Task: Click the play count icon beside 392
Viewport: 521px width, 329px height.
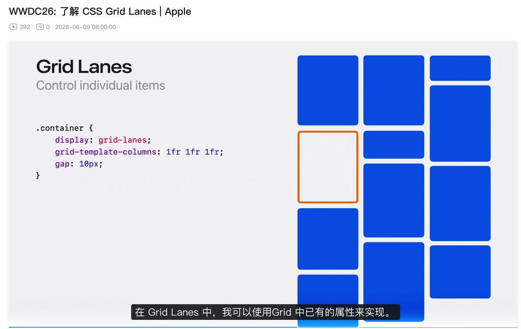Action: (x=13, y=27)
